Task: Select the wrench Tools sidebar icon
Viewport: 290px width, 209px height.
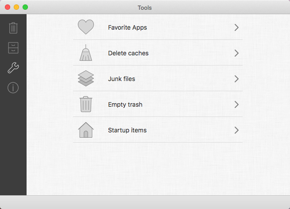Action: coord(13,68)
